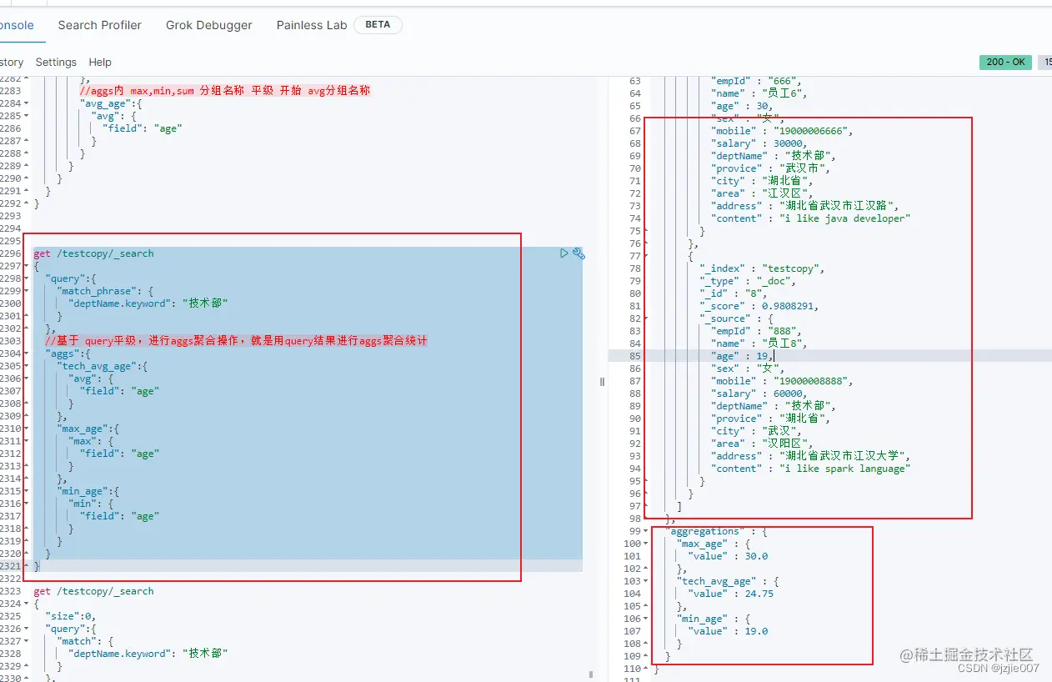1052x682 pixels.
Task: Click the divider between request and response panes
Action: pyautogui.click(x=603, y=381)
